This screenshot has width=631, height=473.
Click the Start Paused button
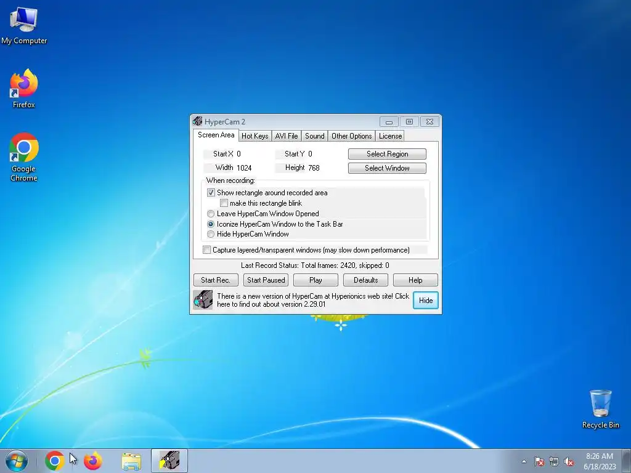click(x=266, y=280)
